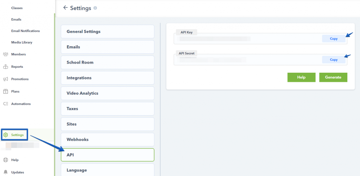The width and height of the screenshot is (360, 176).
Task: Copy the API Key value
Action: (333, 39)
